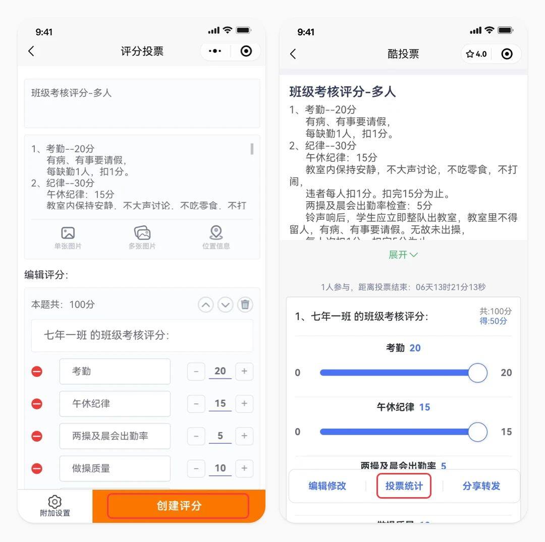Increase 考勤 score with plus button

click(244, 371)
